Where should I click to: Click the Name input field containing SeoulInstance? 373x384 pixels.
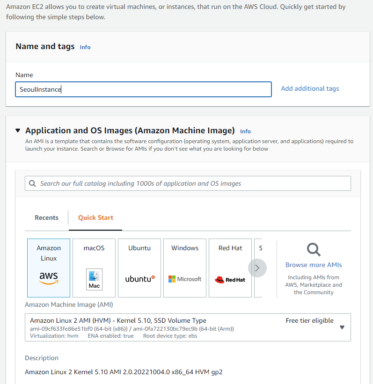[143, 89]
